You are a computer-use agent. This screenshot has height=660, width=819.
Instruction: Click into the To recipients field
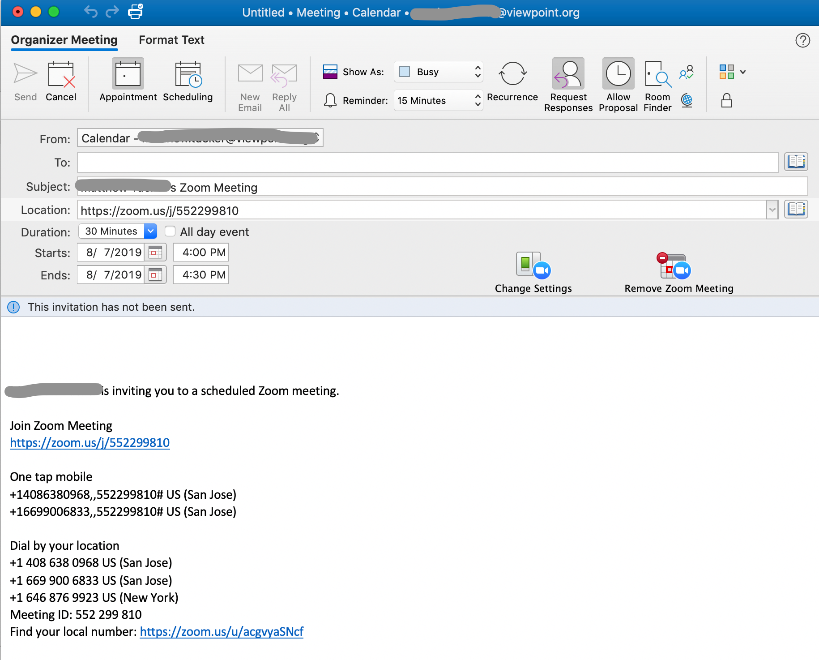pyautogui.click(x=427, y=162)
